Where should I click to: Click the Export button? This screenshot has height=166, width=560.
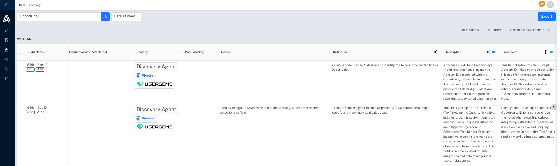click(547, 17)
